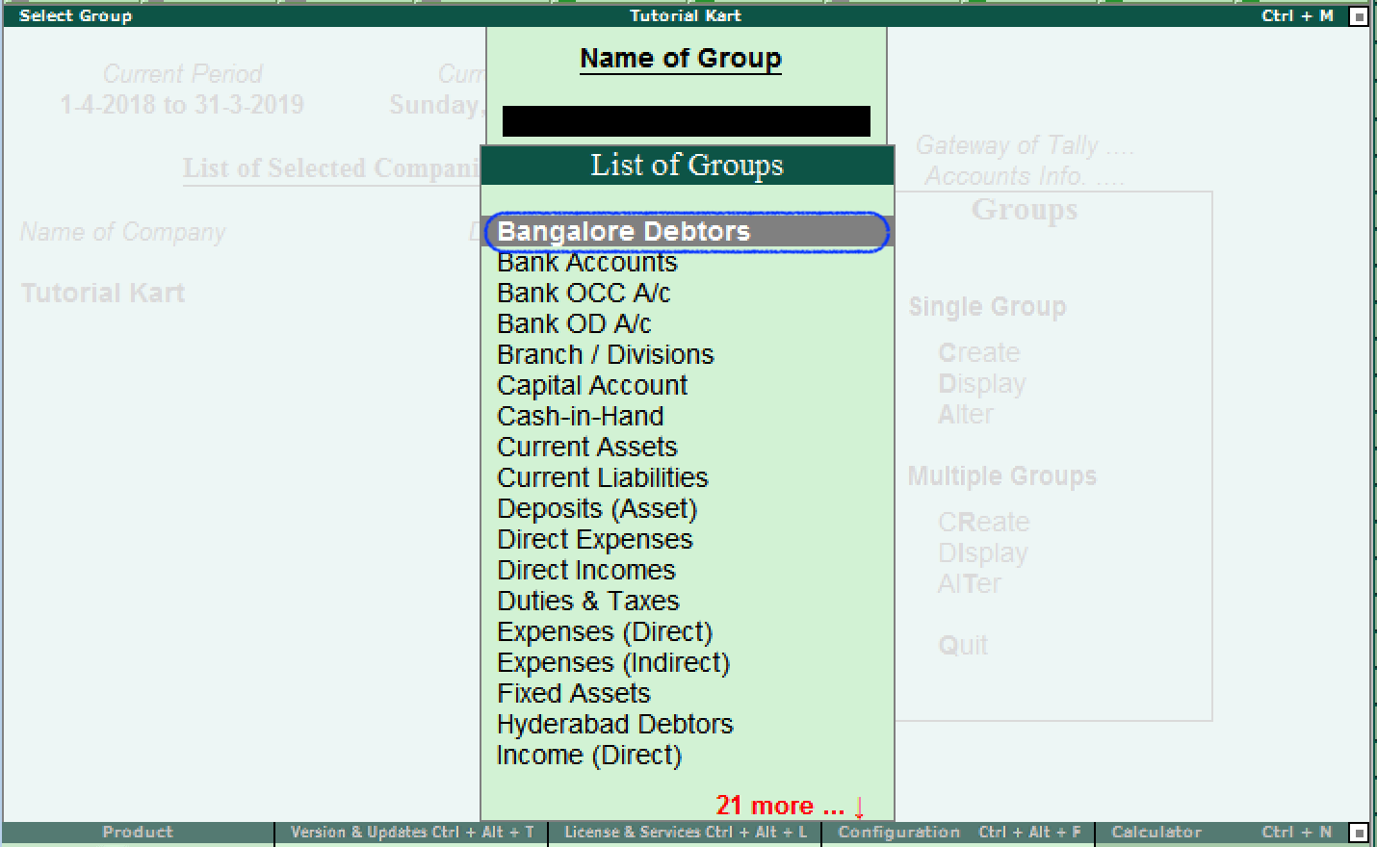Choose Bank Accounts from List of Groups

(586, 262)
